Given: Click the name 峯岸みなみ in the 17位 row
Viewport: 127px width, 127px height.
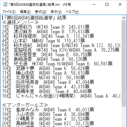Looking at the screenshot, I should (27, 110).
